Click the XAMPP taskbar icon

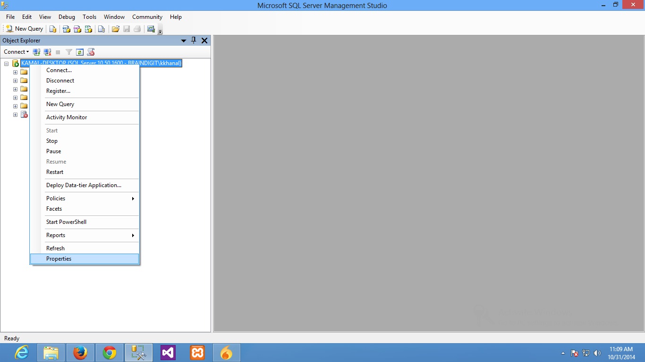[x=197, y=353]
